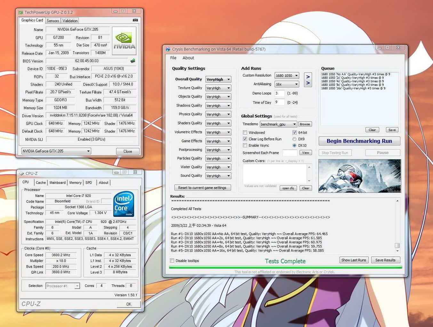This screenshot has width=433, height=327.
Task: Click the Close button in GPU-Z
Action: pyautogui.click(x=128, y=151)
